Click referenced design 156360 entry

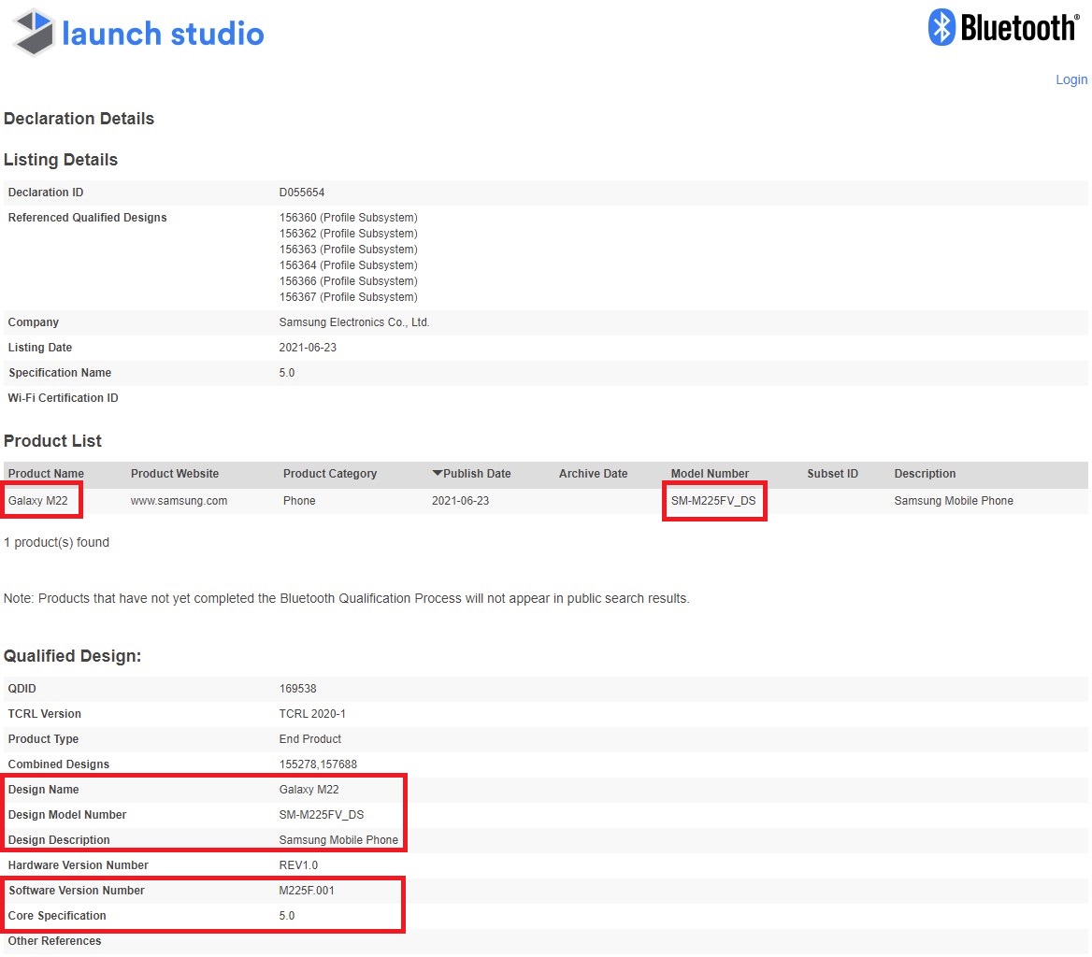pos(348,218)
